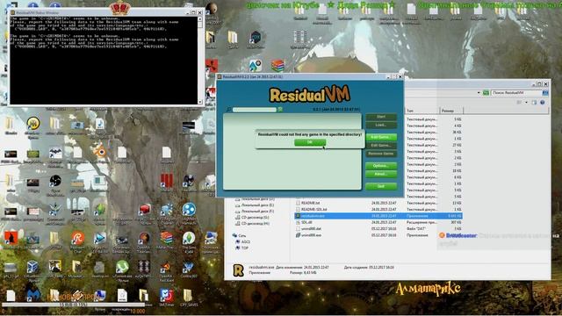Click the Remove Game button
562x316 pixels.
point(381,154)
